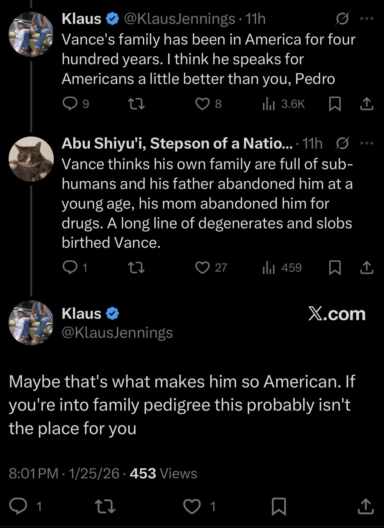Repost Klaus's first tweet
This screenshot has width=384, height=528.
[136, 104]
